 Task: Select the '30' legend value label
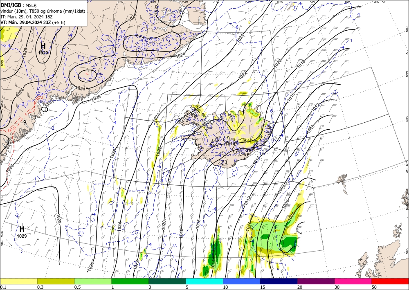pyautogui.click(x=337, y=287)
